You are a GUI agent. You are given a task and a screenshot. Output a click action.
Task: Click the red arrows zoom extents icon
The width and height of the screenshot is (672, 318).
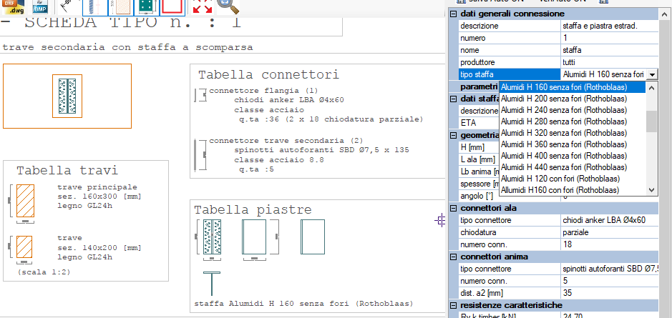click(x=203, y=7)
